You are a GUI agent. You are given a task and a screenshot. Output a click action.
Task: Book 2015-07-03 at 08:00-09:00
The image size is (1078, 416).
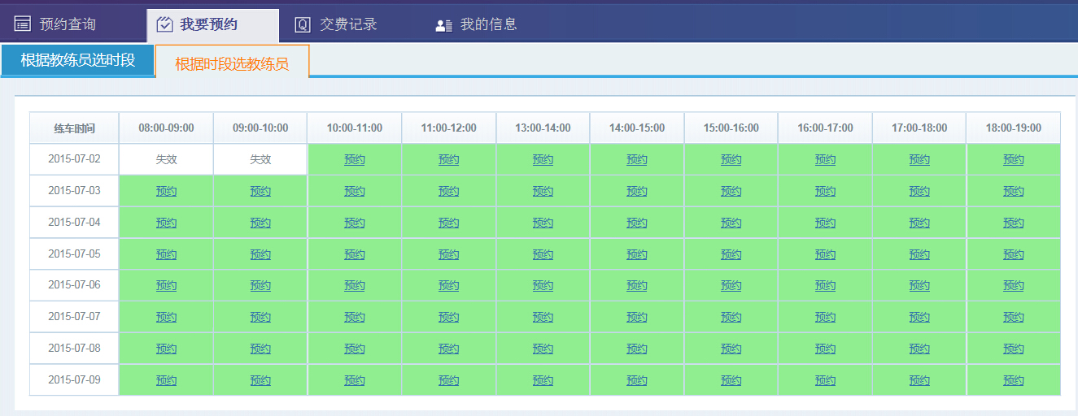point(166,192)
